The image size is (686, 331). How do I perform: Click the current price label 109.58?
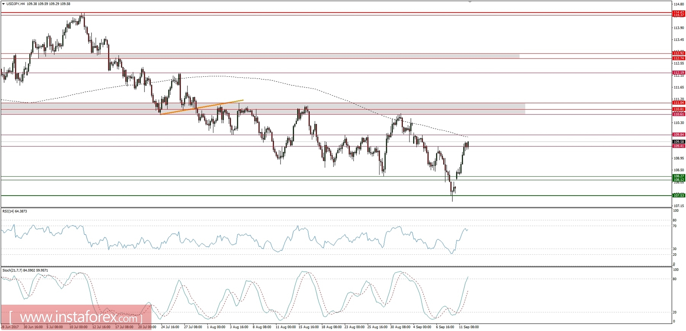point(679,142)
